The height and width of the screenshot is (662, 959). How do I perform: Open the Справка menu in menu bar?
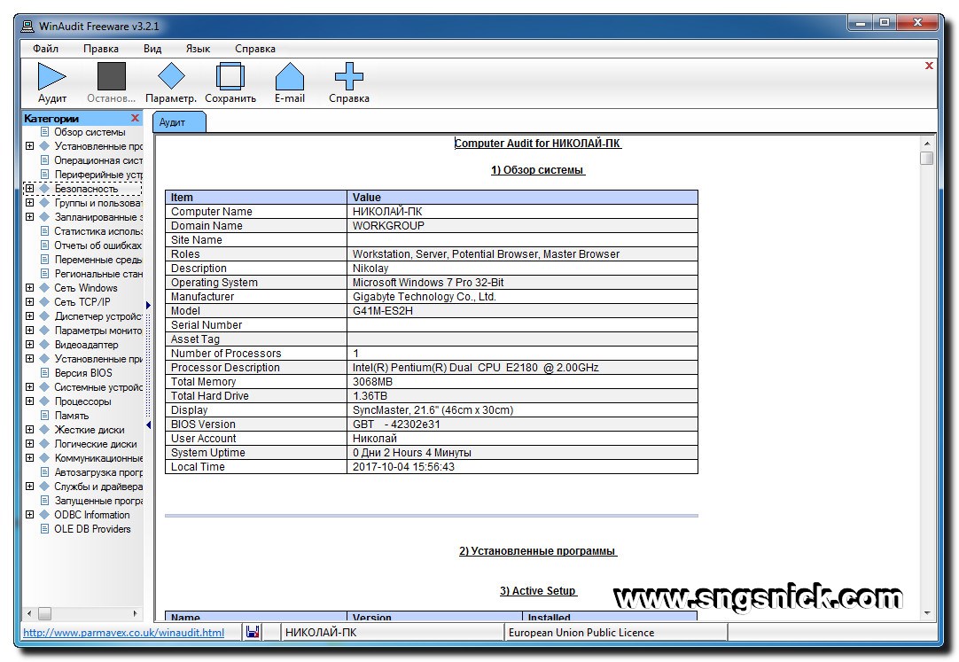pyautogui.click(x=255, y=48)
